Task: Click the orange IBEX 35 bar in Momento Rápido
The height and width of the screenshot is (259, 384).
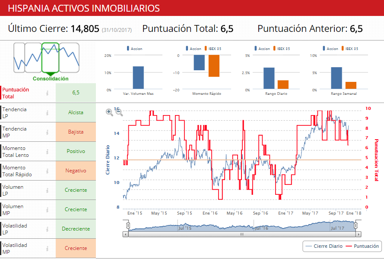Action: [x=214, y=66]
